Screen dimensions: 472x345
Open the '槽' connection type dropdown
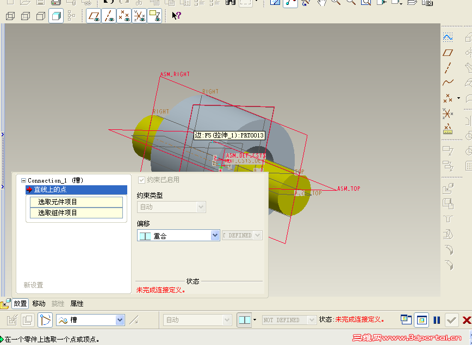click(90, 320)
